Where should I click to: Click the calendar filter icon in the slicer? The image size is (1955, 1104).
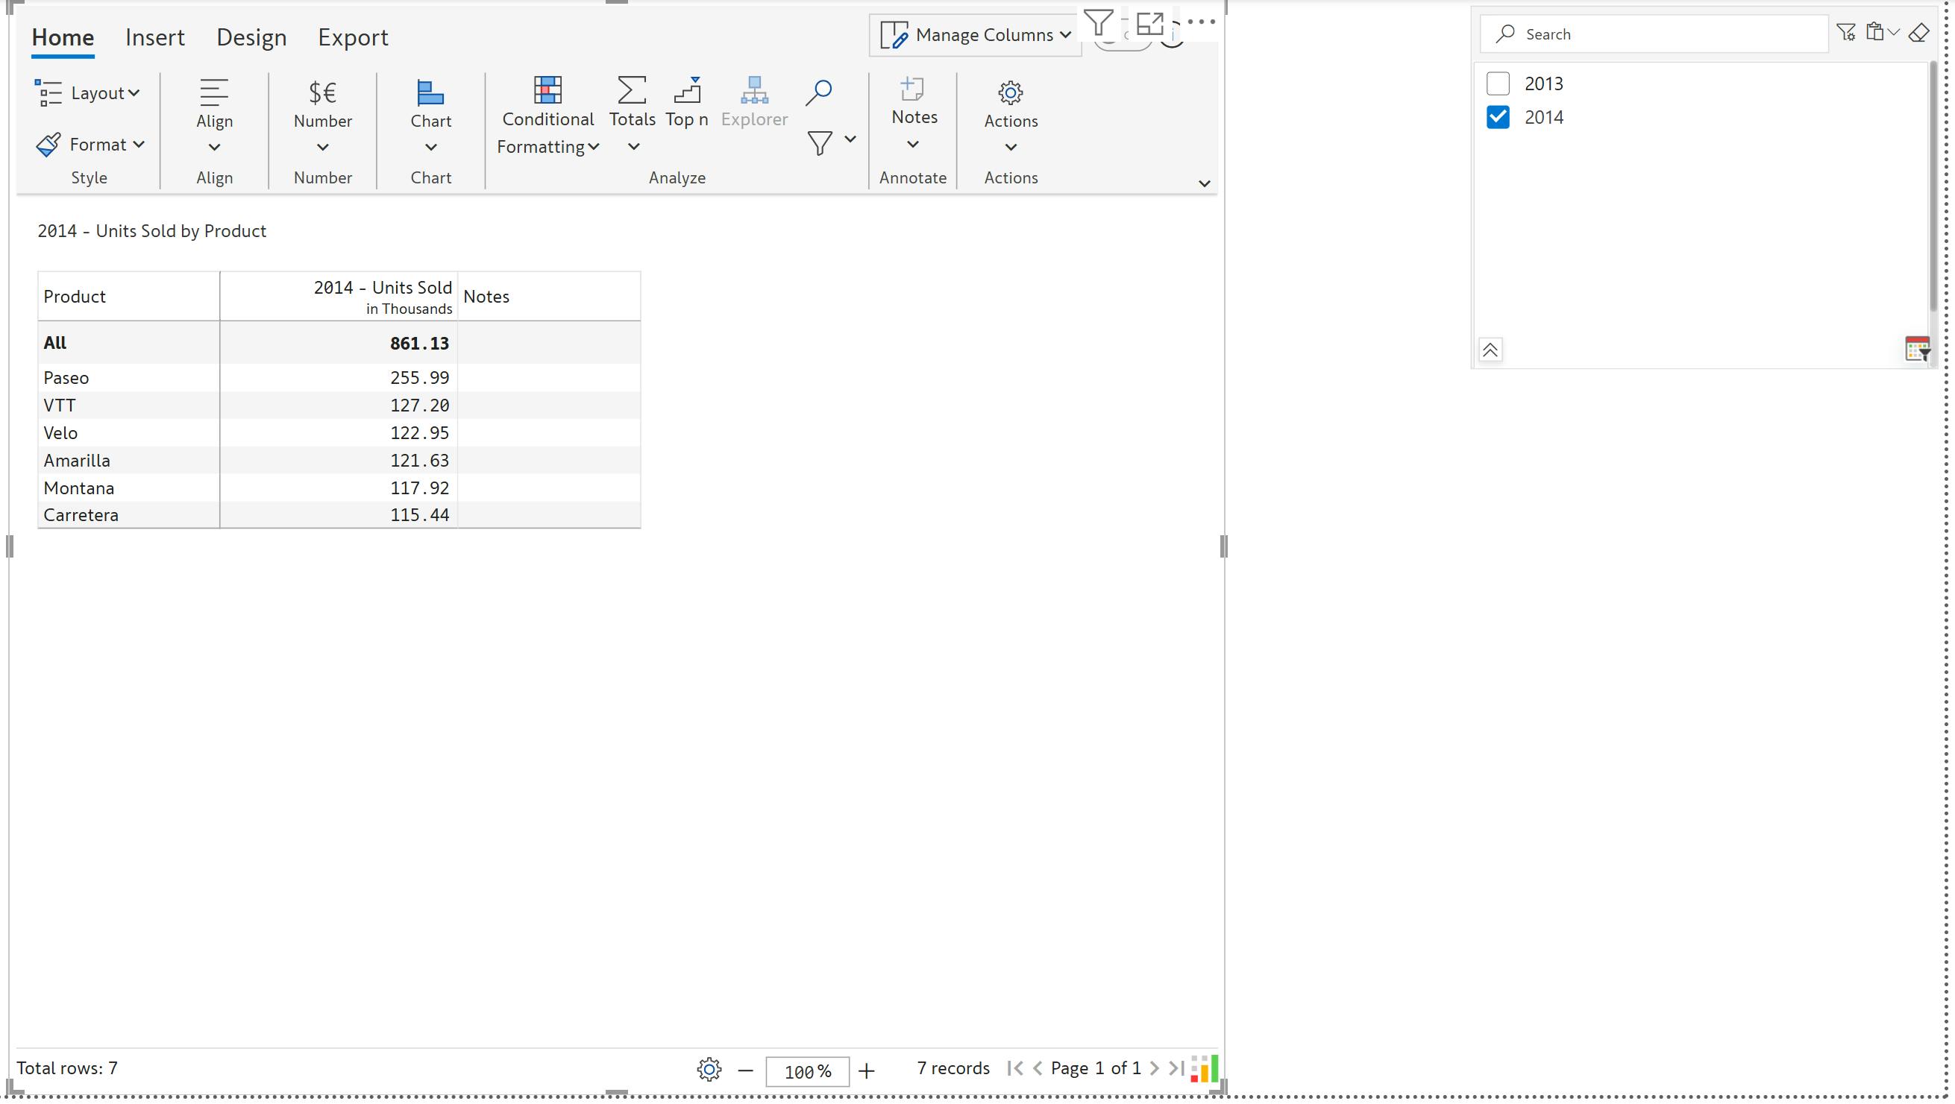[x=1916, y=350]
